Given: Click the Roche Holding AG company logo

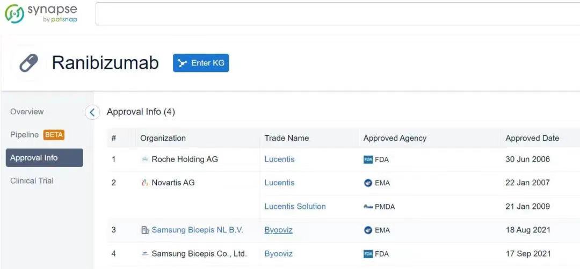Looking at the screenshot, I should pos(144,159).
